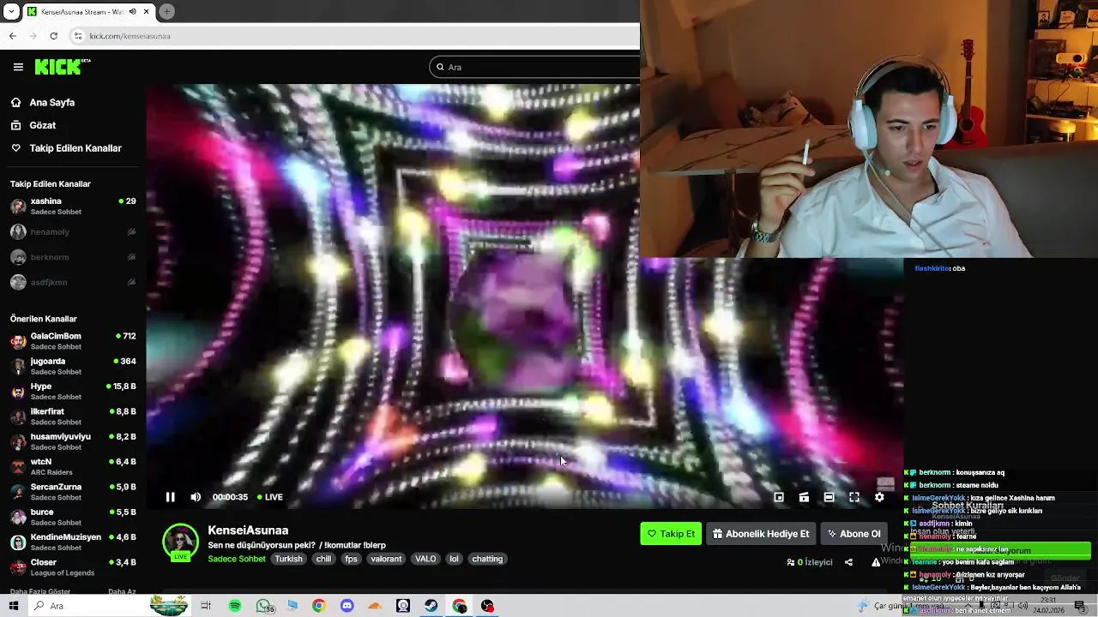
Task: Open Task View on the taskbar
Action: pos(206,606)
